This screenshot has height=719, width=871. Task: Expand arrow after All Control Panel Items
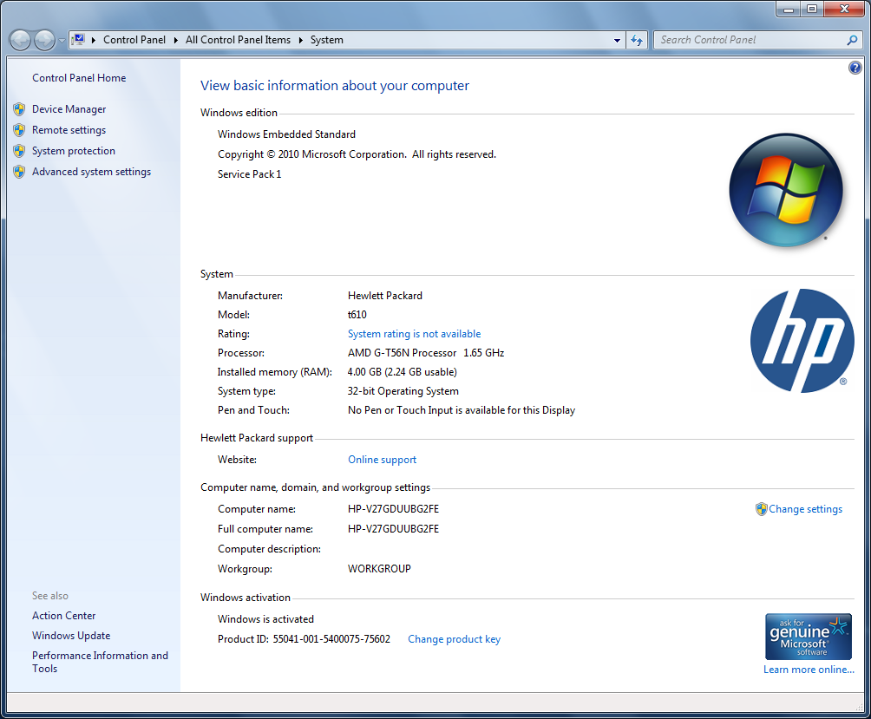click(x=300, y=40)
